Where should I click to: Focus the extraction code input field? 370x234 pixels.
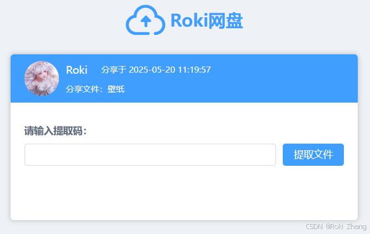pos(150,155)
